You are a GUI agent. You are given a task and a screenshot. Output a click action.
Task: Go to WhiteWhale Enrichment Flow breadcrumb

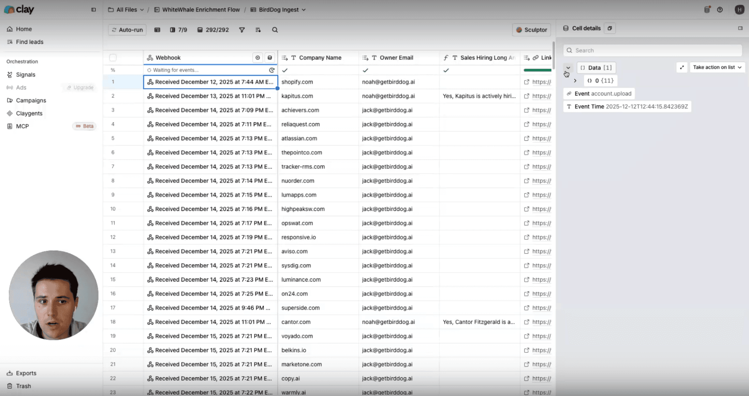197,10
